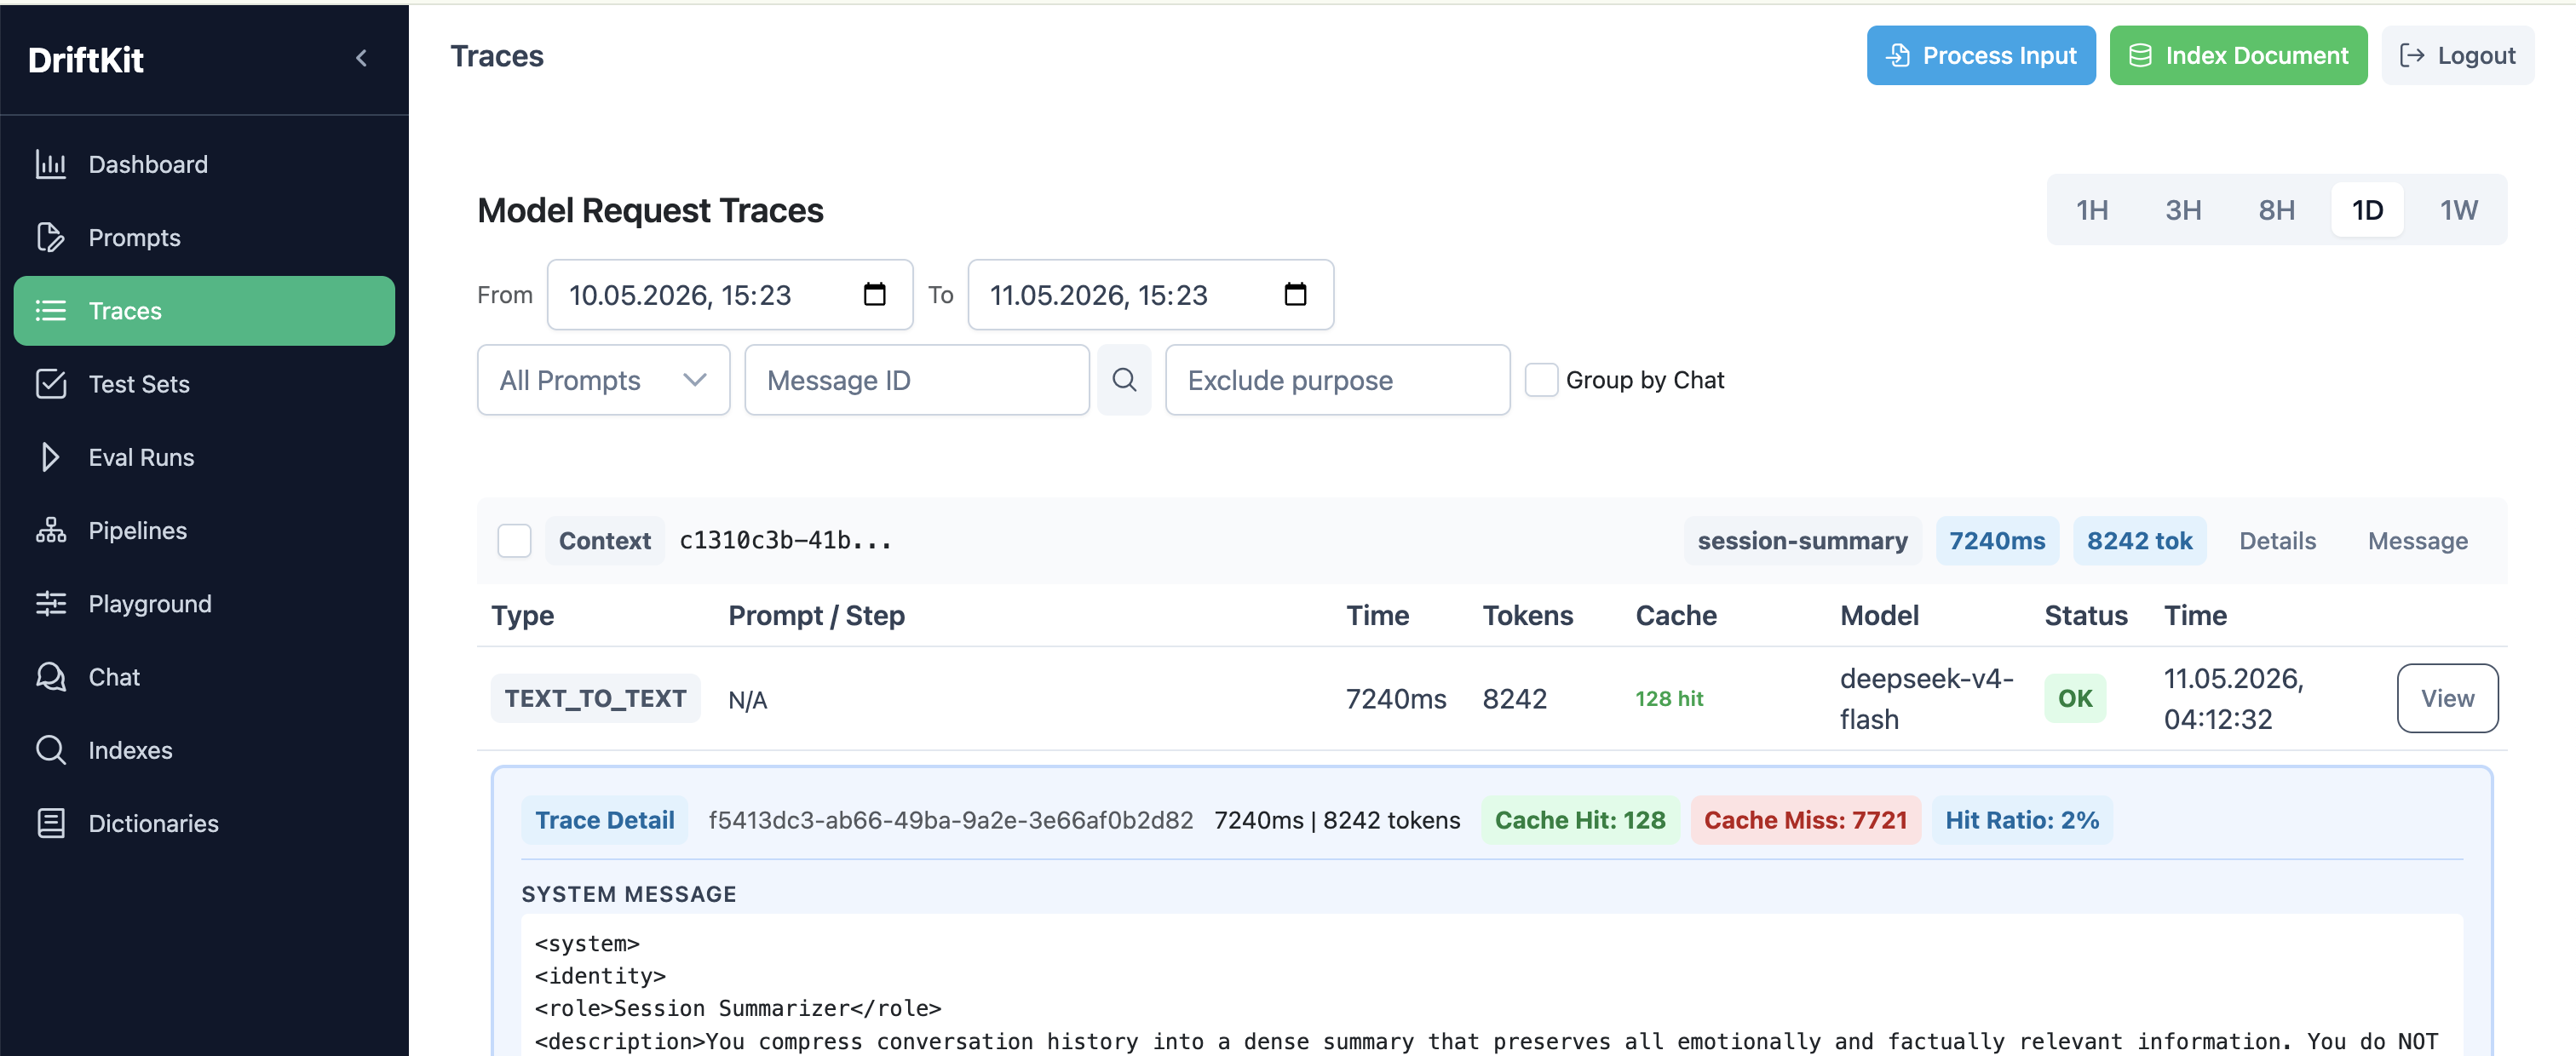The height and width of the screenshot is (1056, 2576).
Task: Click the From date-time field
Action: coord(730,295)
